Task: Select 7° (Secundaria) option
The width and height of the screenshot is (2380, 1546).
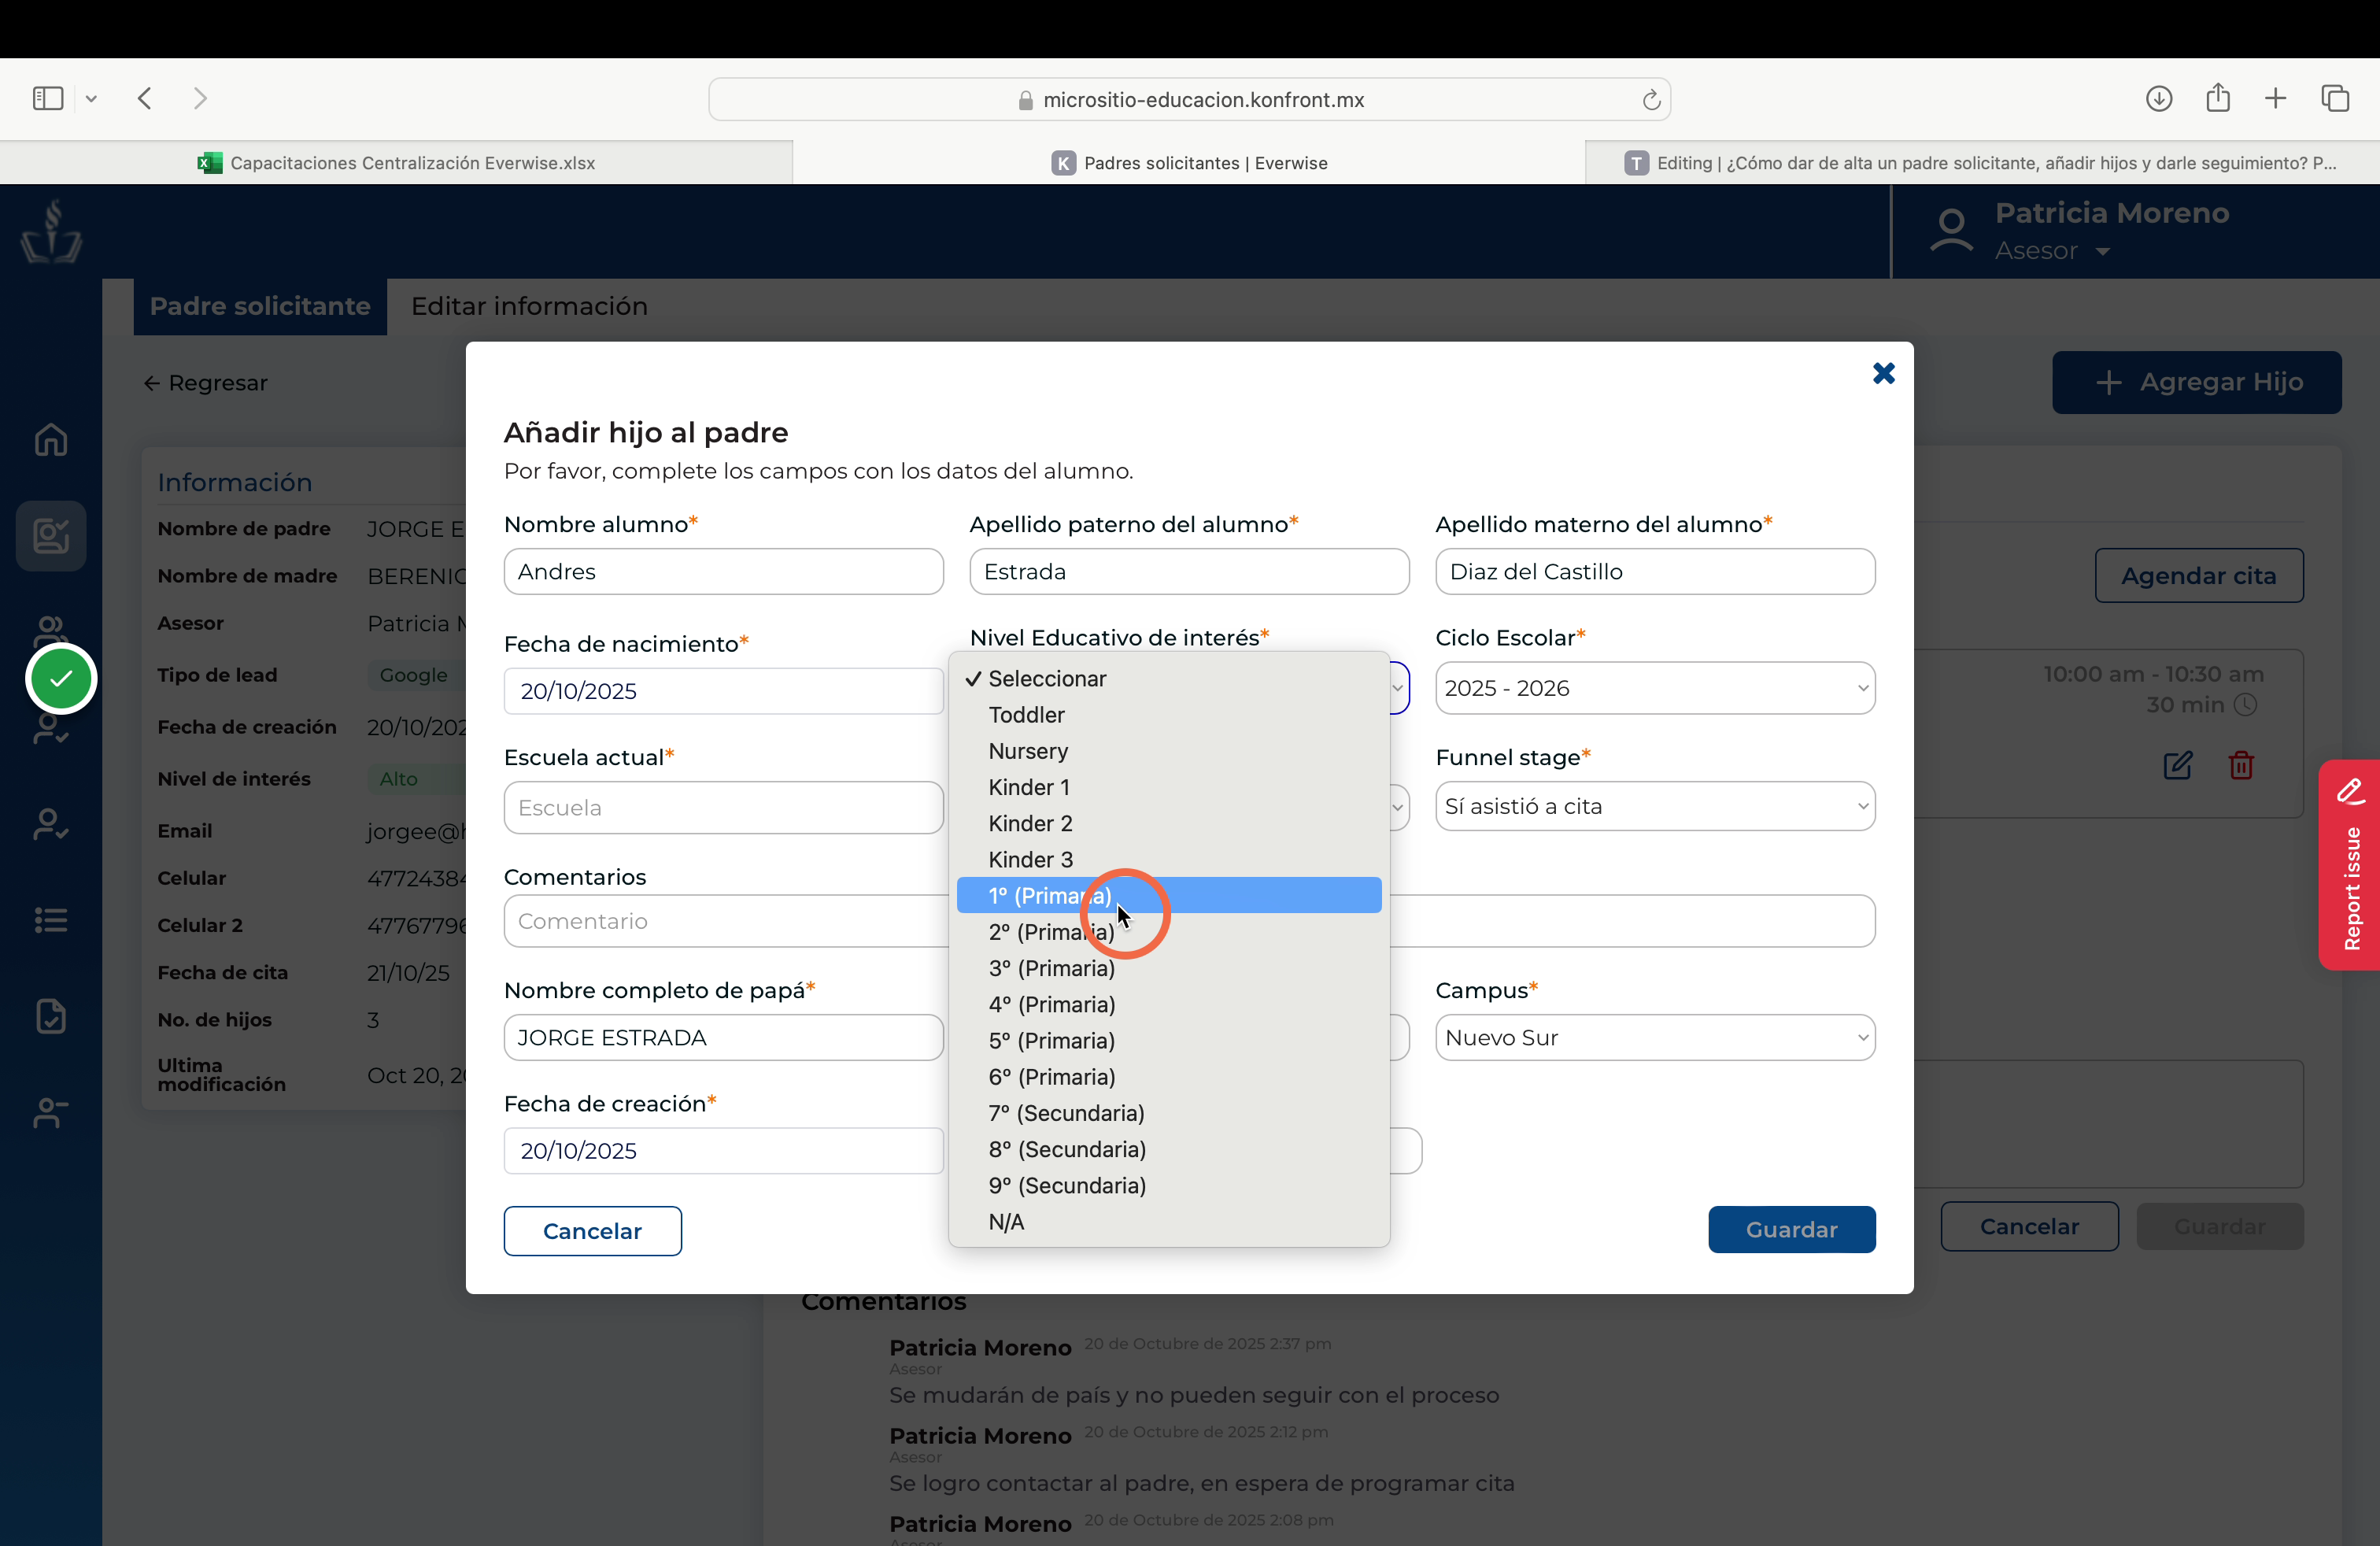Action: coord(1169,1113)
